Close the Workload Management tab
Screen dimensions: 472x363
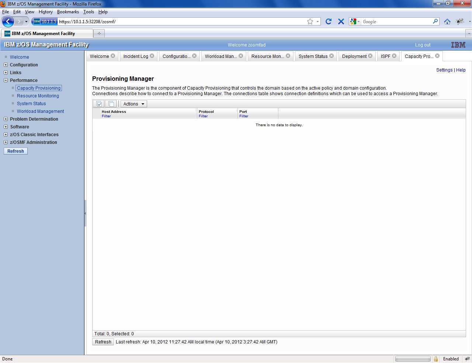[x=241, y=56]
